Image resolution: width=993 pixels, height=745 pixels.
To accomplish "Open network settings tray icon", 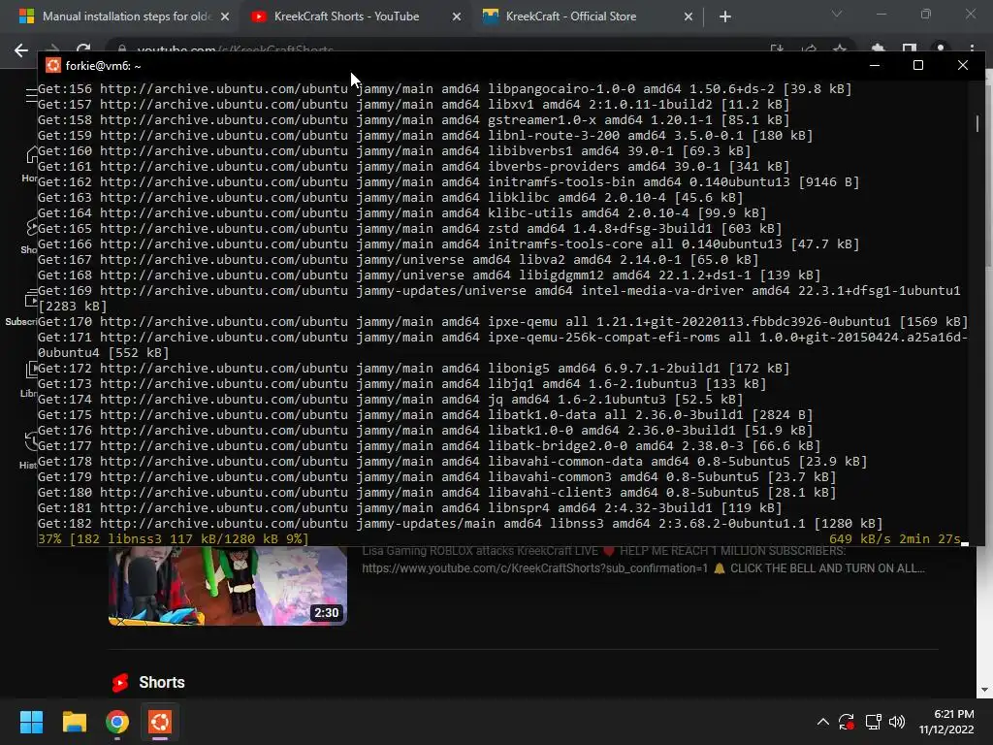I will (x=873, y=722).
